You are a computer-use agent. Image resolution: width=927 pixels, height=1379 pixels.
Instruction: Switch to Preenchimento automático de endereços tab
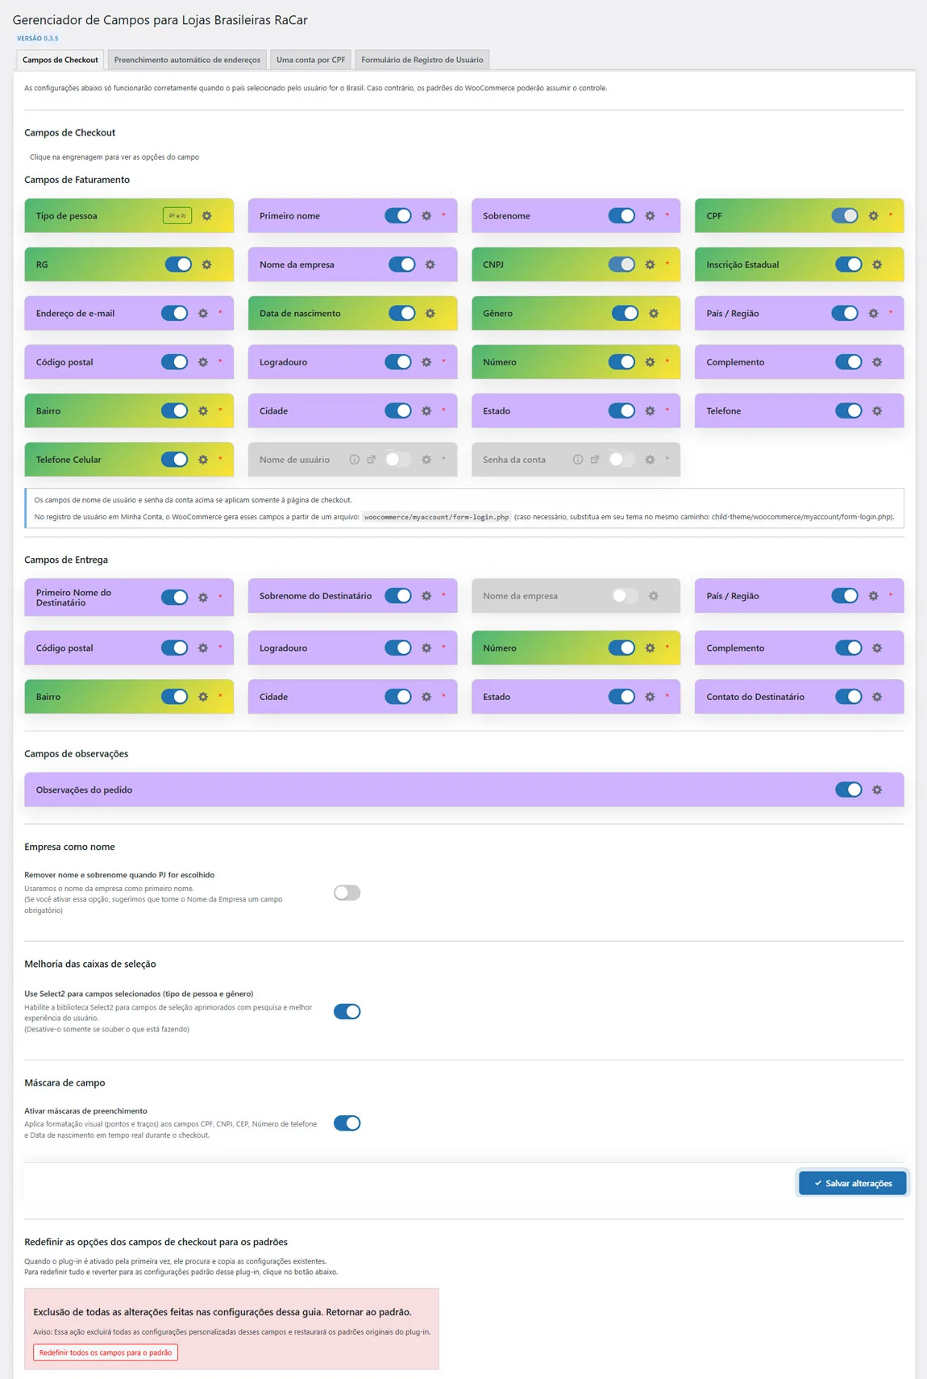click(x=187, y=60)
